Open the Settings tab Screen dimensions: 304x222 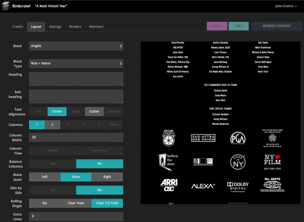coord(55,27)
